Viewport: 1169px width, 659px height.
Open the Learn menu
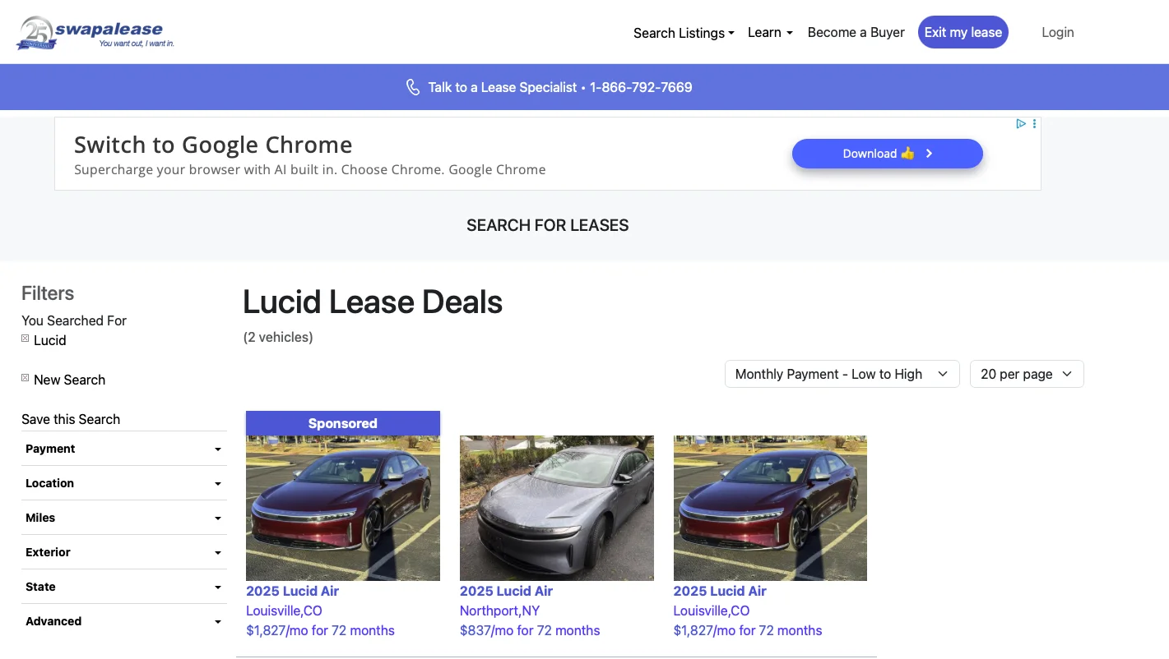[770, 33]
